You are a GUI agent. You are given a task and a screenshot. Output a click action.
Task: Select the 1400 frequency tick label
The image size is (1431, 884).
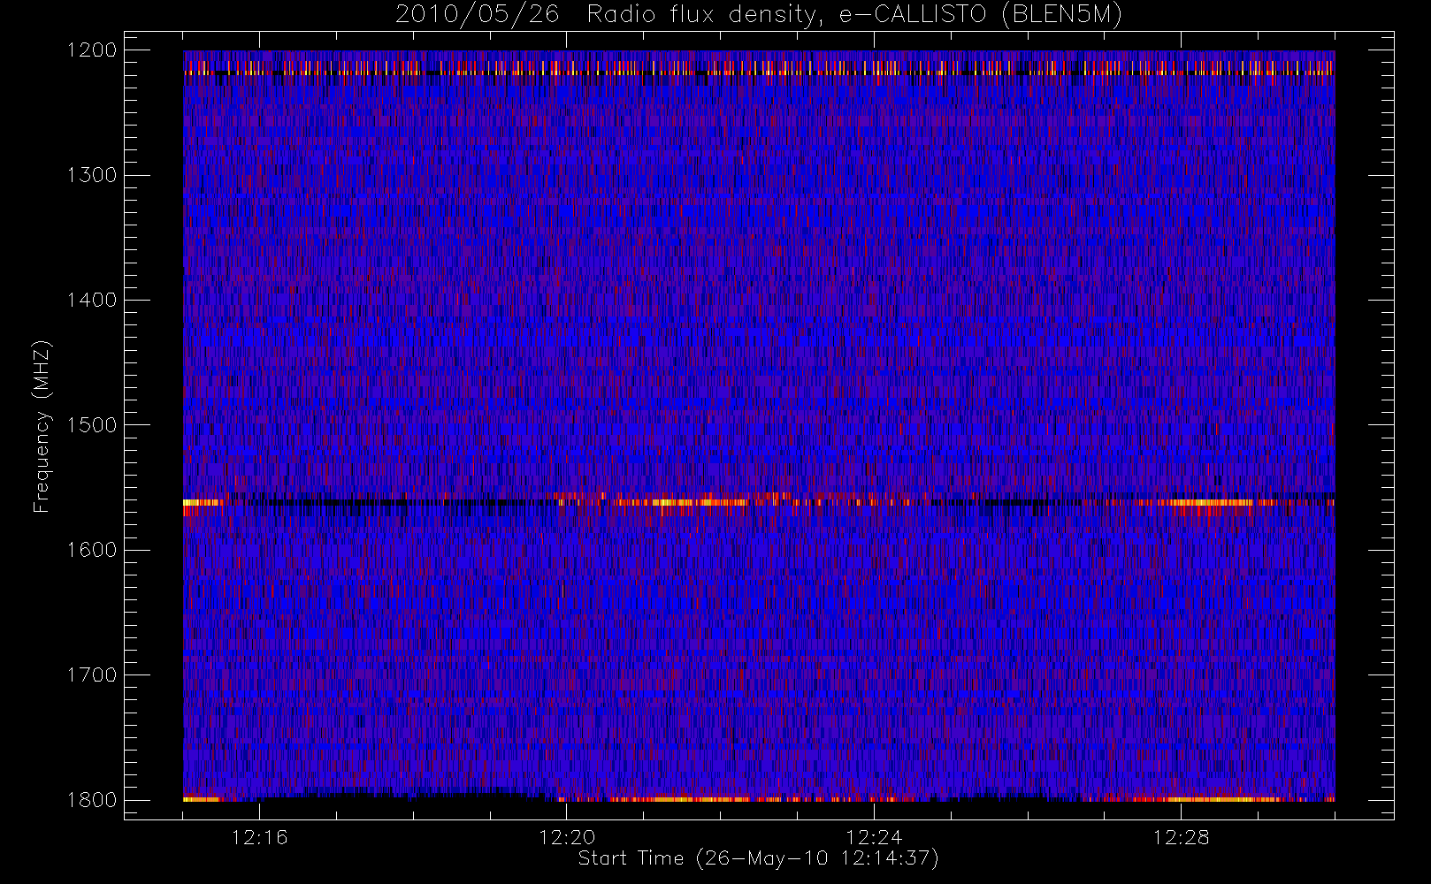tap(92, 301)
